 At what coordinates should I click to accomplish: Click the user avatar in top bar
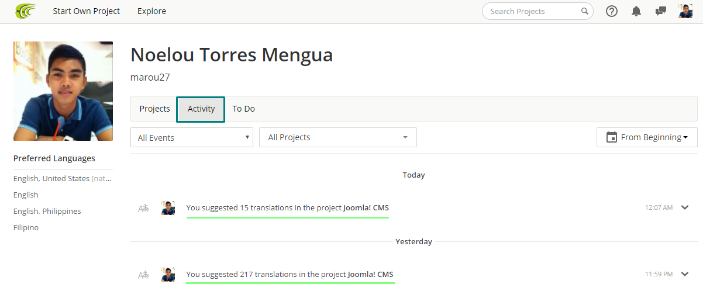[685, 11]
